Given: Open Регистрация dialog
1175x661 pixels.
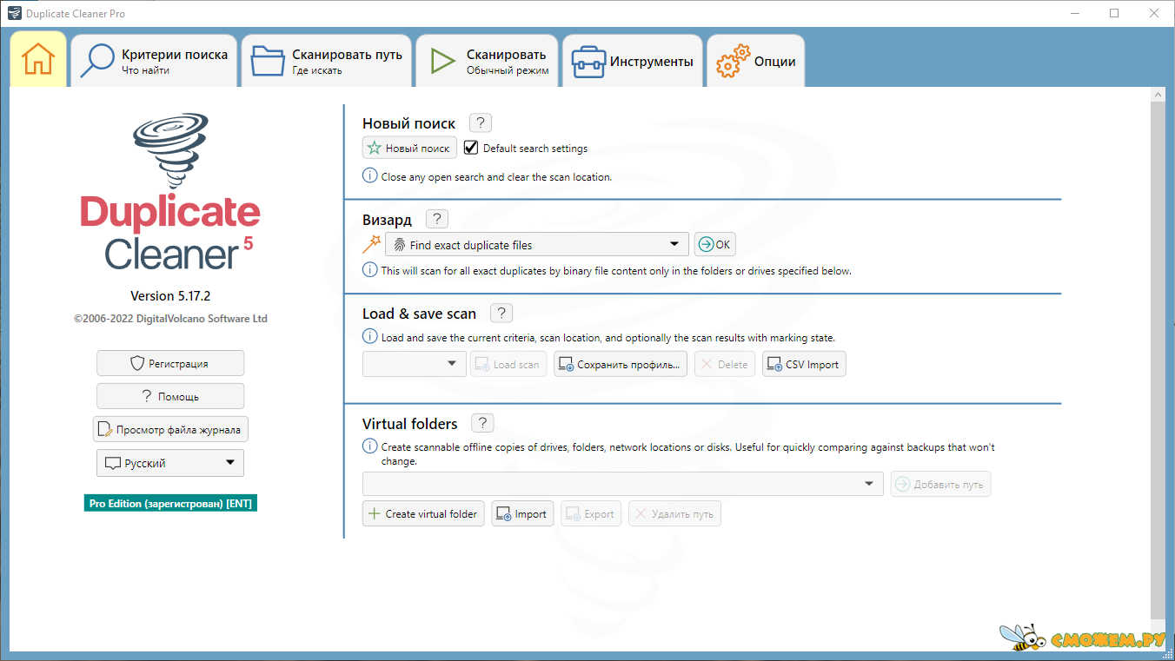Looking at the screenshot, I should point(170,363).
